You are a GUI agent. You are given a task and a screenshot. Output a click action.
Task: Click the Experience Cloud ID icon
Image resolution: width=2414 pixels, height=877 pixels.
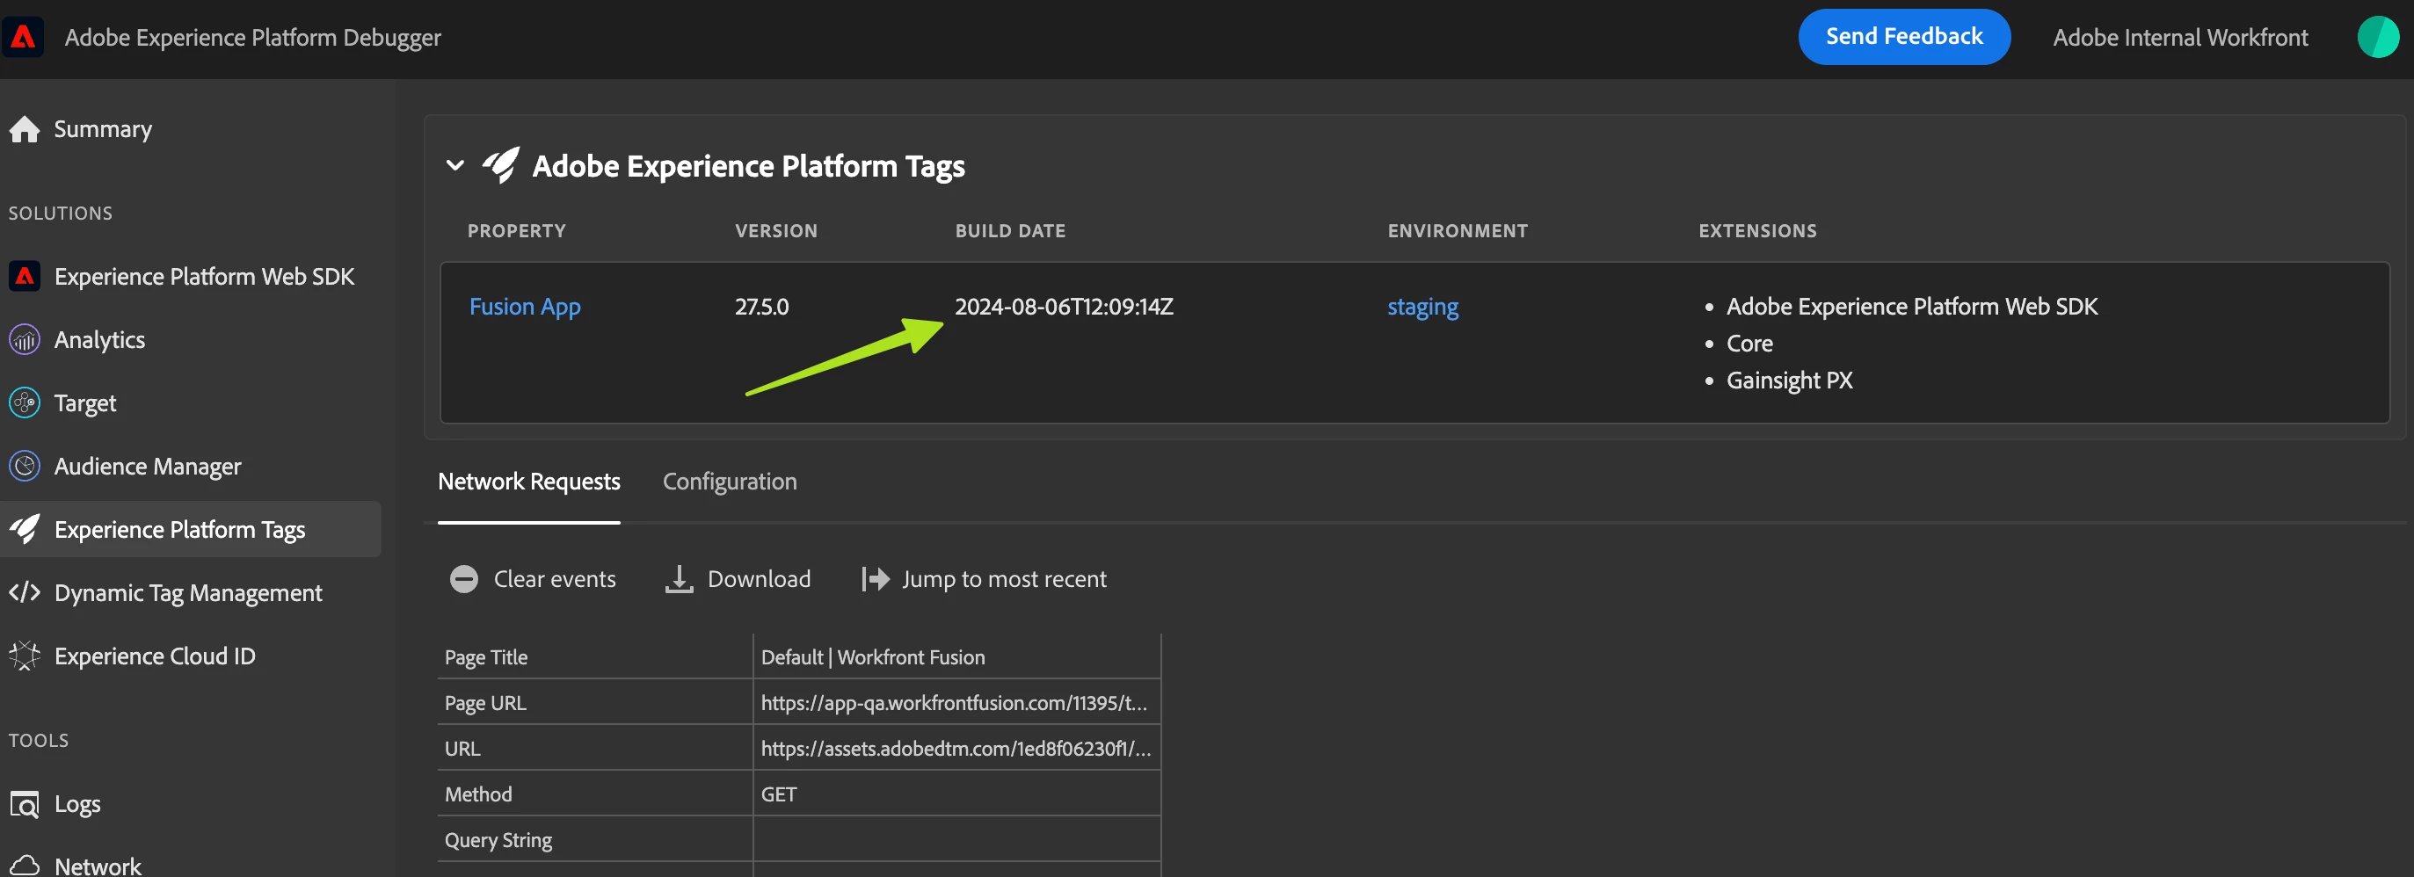[25, 656]
